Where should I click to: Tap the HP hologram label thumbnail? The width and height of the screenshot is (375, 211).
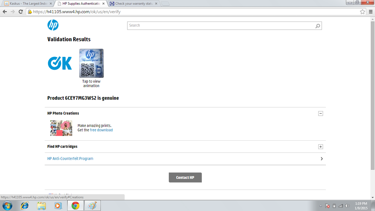(x=91, y=63)
